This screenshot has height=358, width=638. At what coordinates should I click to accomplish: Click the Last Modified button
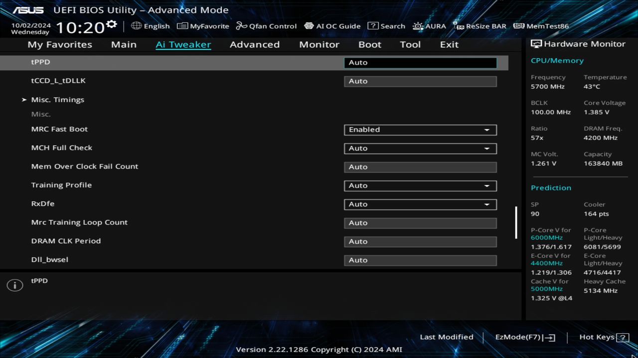point(447,337)
